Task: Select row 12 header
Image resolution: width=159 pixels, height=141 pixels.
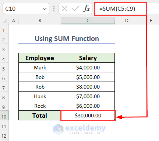Action: [4, 135]
